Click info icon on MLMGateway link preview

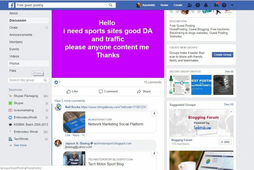(x=154, y=113)
